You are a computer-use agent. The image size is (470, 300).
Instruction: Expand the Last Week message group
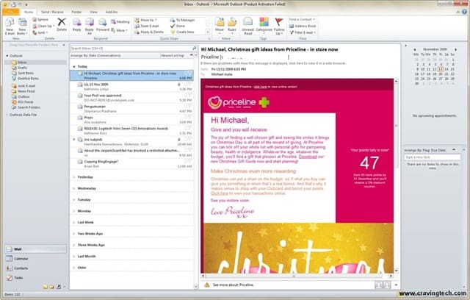tap(74, 223)
